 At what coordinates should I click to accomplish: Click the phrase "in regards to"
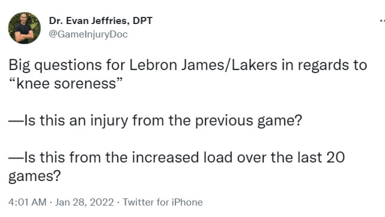324,65
